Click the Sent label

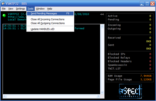pos(111,45)
